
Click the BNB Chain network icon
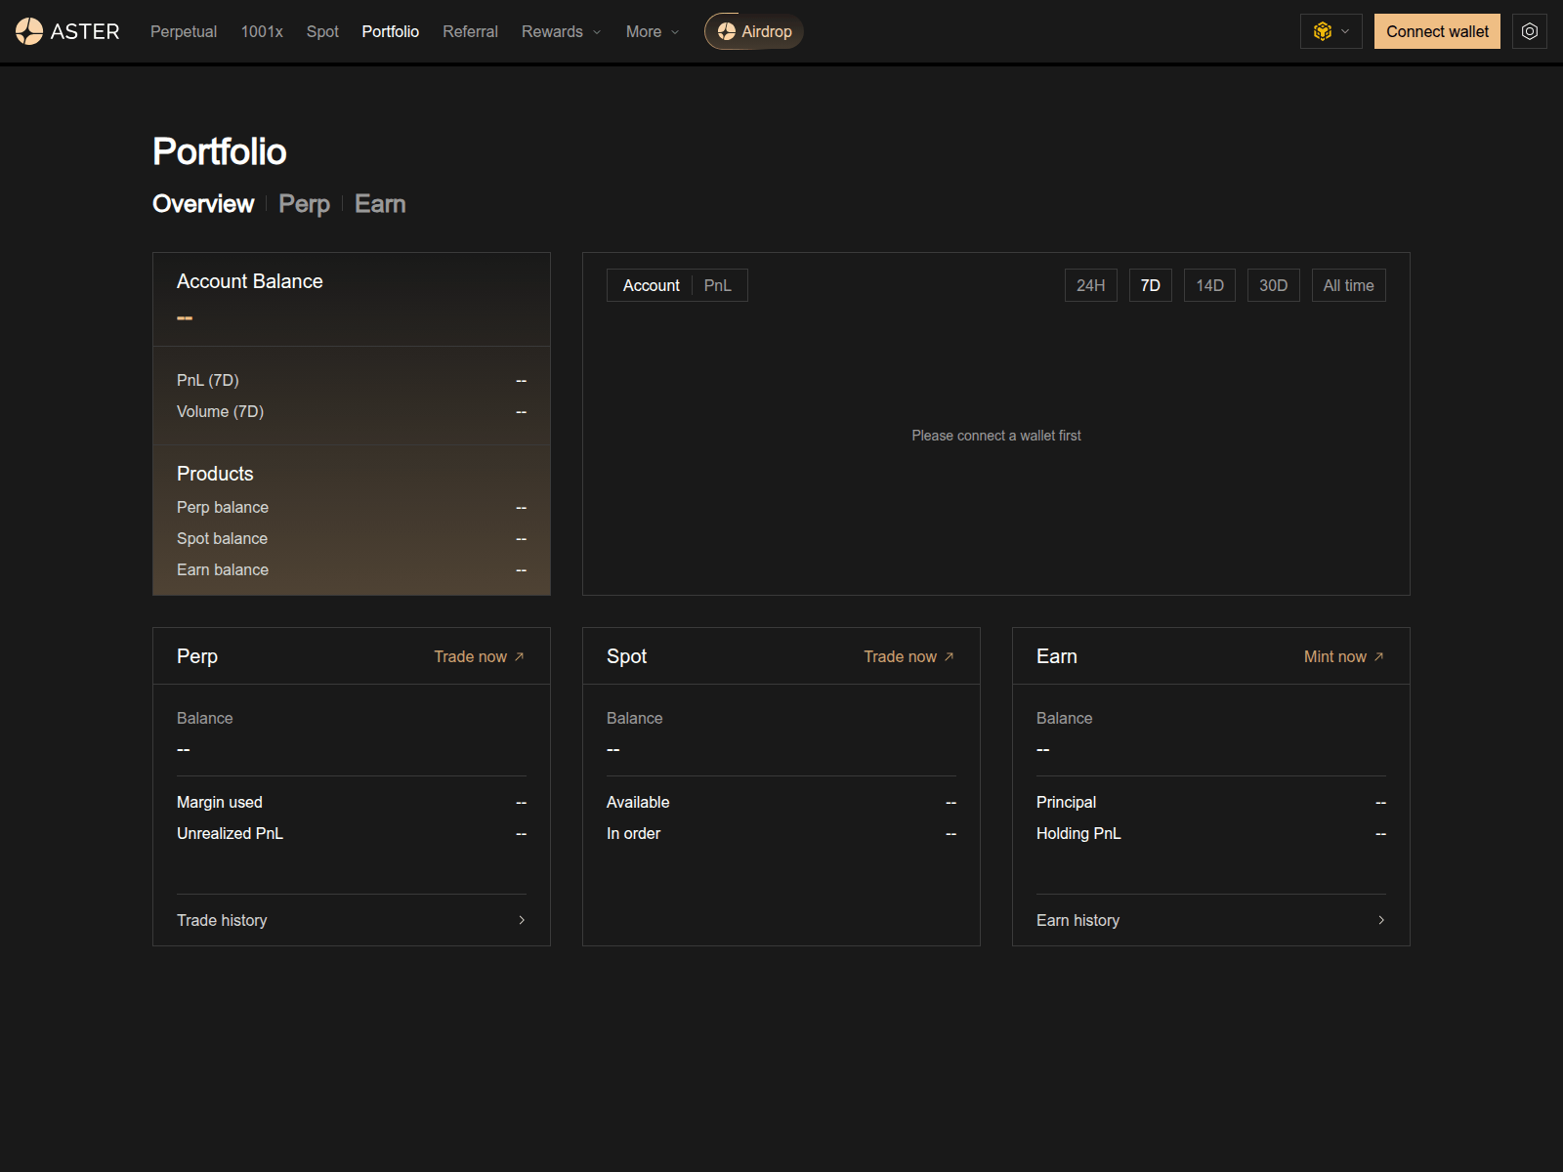(1322, 31)
